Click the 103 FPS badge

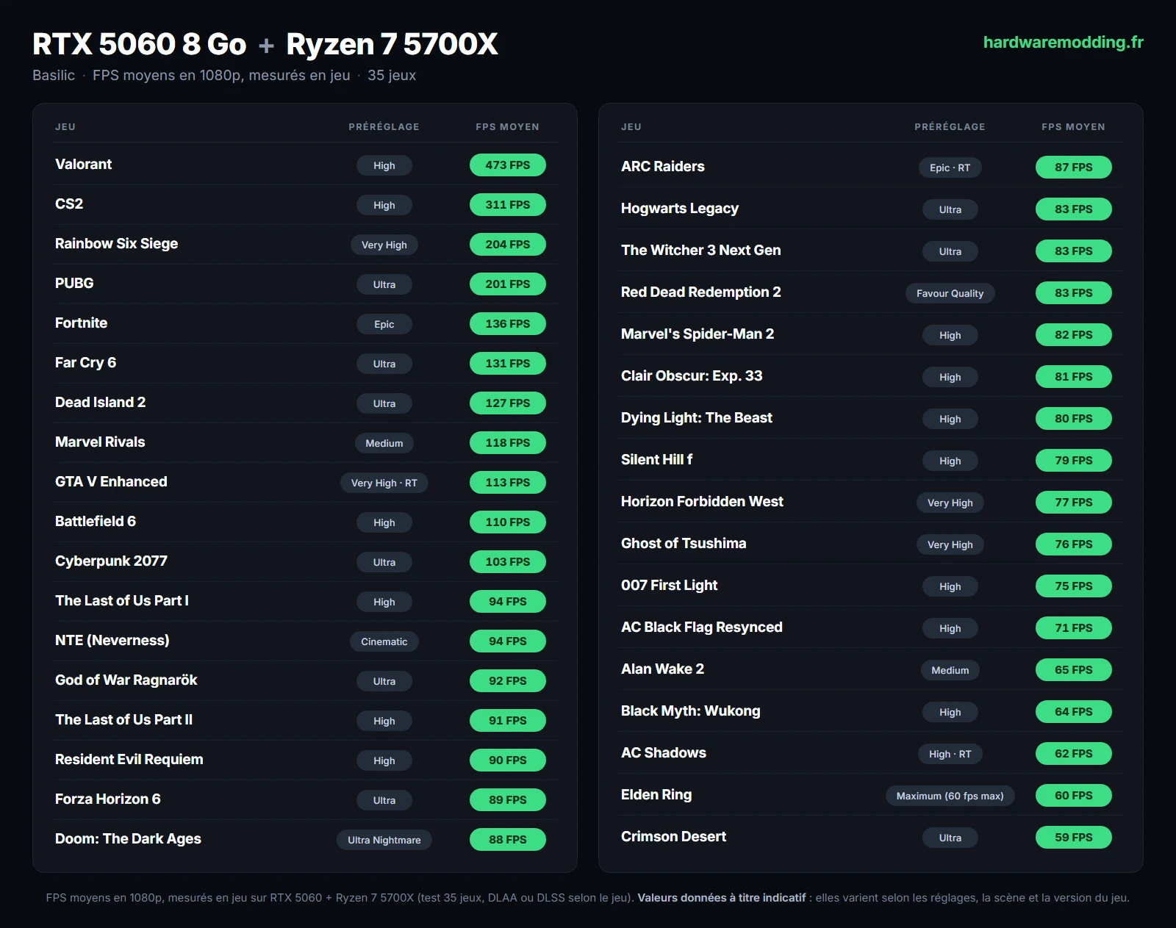coord(507,562)
